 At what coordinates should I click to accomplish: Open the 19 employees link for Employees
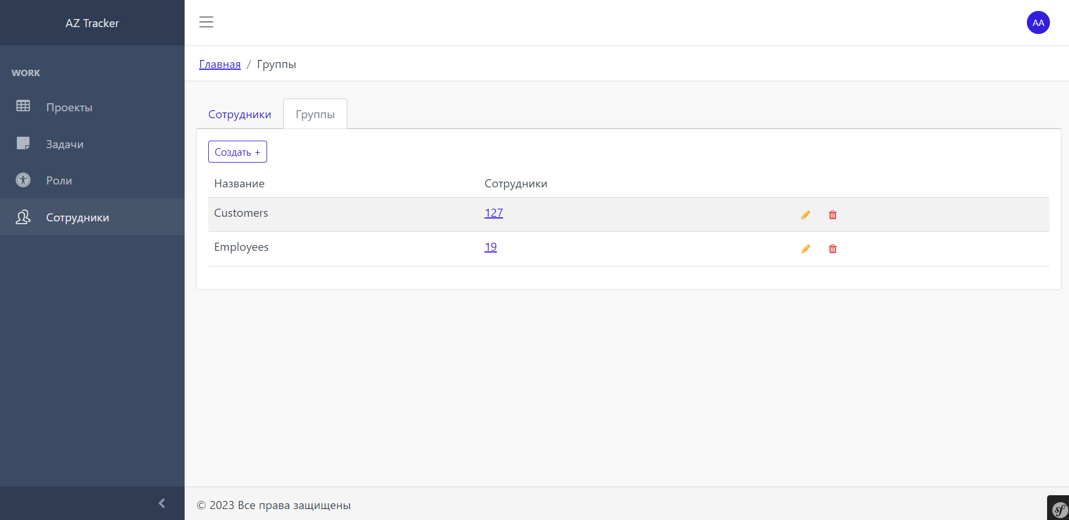click(490, 247)
